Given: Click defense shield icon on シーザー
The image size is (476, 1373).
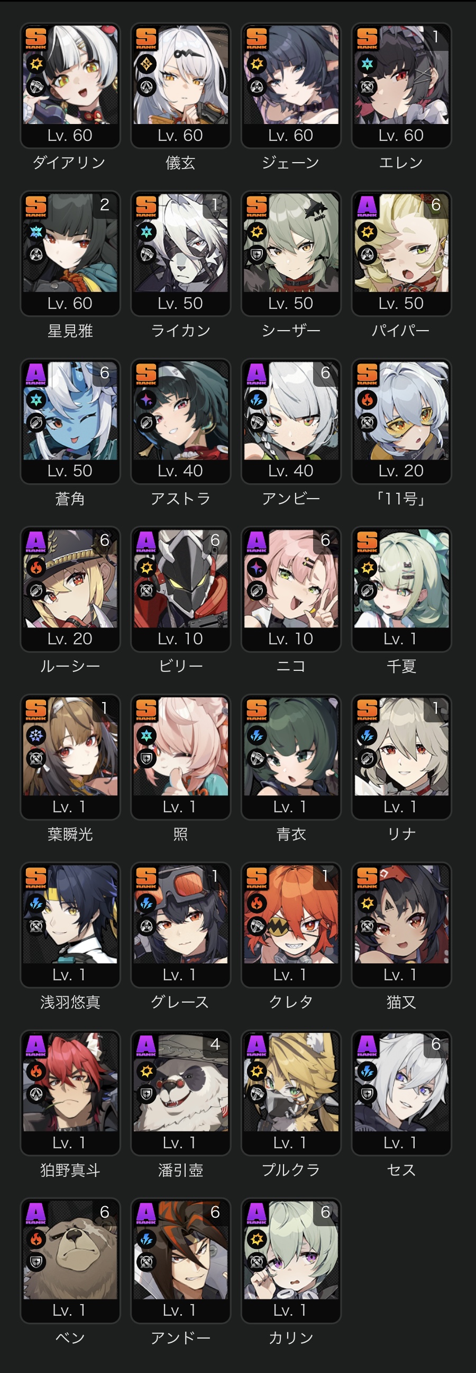Looking at the screenshot, I should pyautogui.click(x=257, y=255).
